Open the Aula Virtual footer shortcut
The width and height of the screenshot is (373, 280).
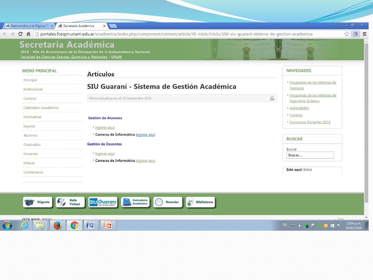coord(70,202)
